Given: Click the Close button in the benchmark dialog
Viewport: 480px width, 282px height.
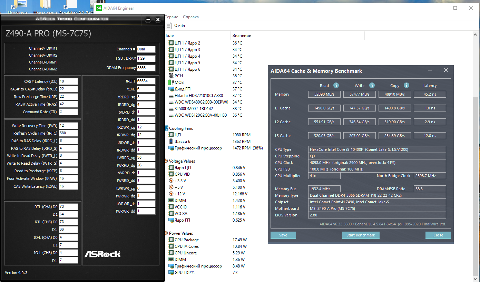Looking at the screenshot, I should tap(438, 235).
